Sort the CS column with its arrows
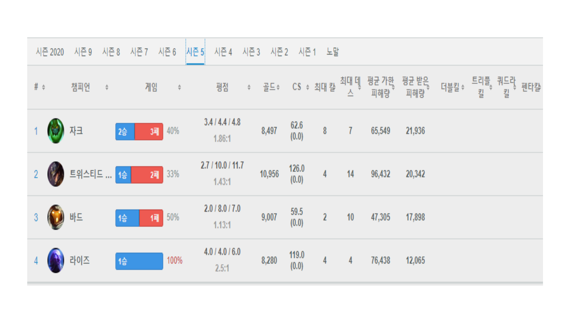Viewport: 586px width, 331px height. coord(308,87)
